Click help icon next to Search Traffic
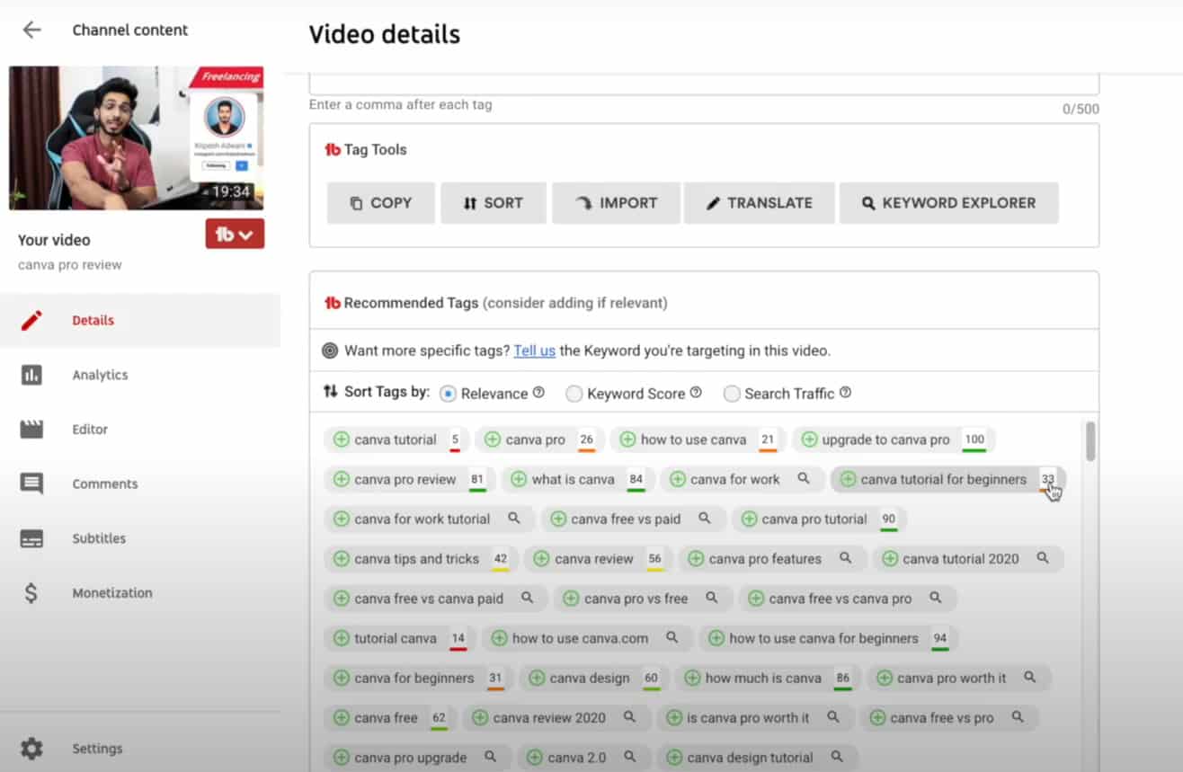1183x772 pixels. point(845,393)
